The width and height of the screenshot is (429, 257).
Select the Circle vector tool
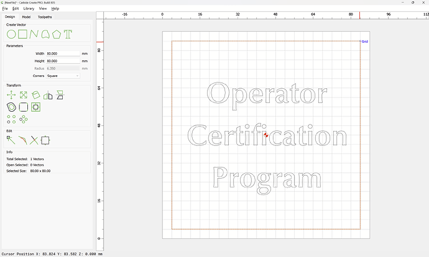tap(11, 34)
